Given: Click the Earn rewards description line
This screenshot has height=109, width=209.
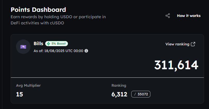Looking at the screenshot, I should coord(58,17).
